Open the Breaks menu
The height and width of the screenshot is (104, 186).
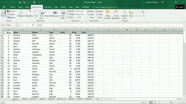(x=47, y=14)
